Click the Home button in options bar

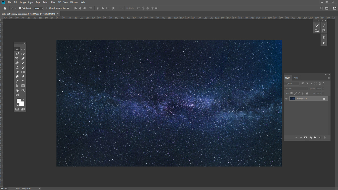pyautogui.click(x=5, y=8)
